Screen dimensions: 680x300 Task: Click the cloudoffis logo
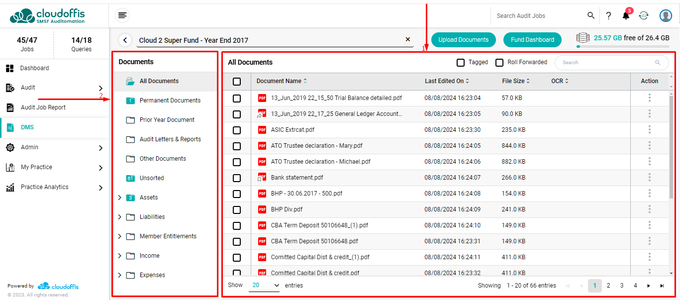tap(48, 15)
